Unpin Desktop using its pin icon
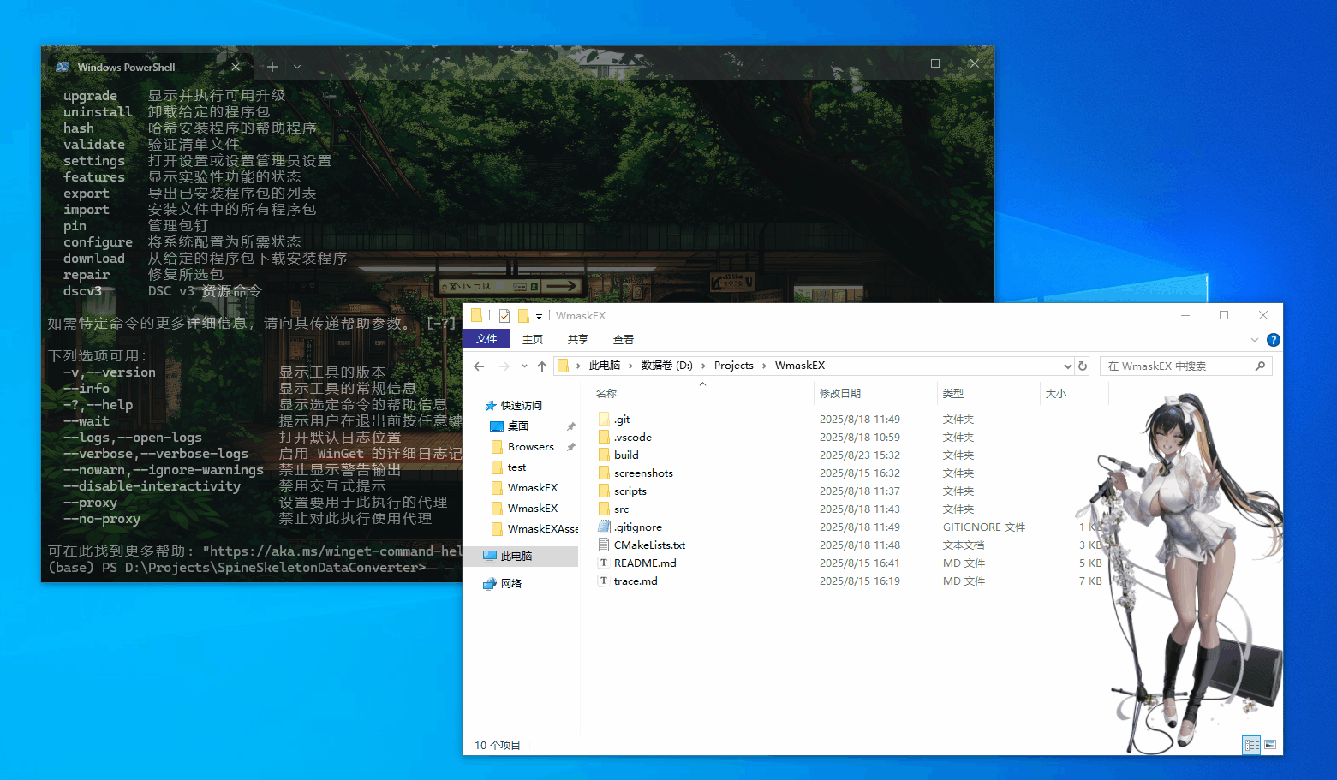 pyautogui.click(x=570, y=426)
